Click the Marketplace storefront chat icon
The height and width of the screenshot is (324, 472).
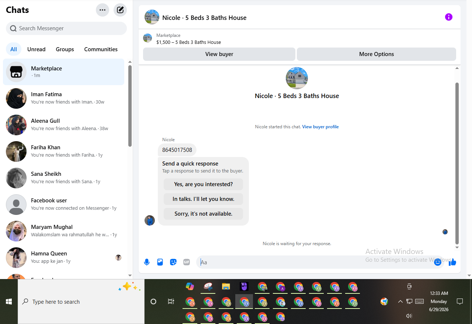click(16, 72)
